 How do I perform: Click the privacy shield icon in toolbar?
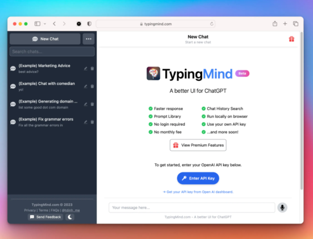[x=89, y=24]
